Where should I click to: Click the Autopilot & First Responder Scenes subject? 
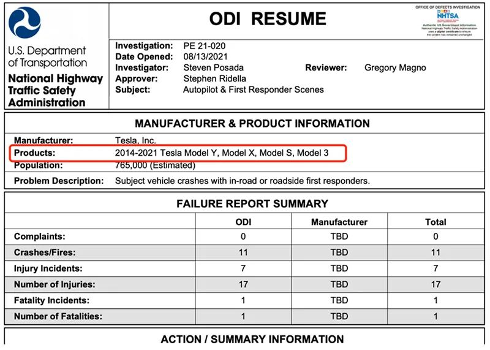[x=254, y=89]
